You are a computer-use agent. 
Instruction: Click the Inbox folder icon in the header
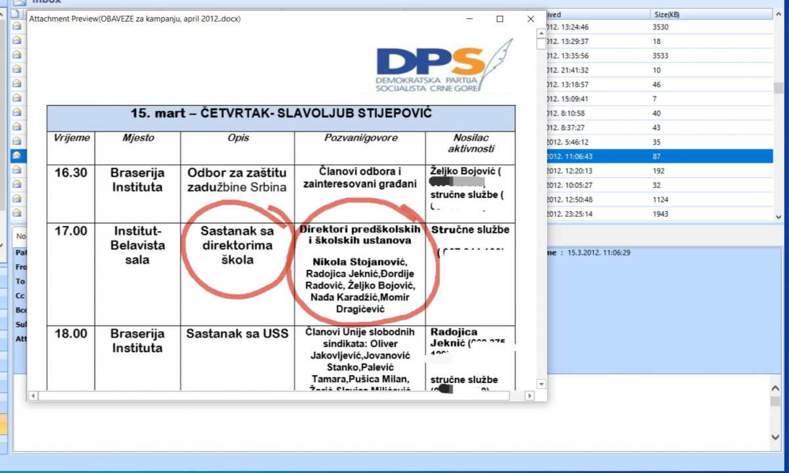(19, 3)
